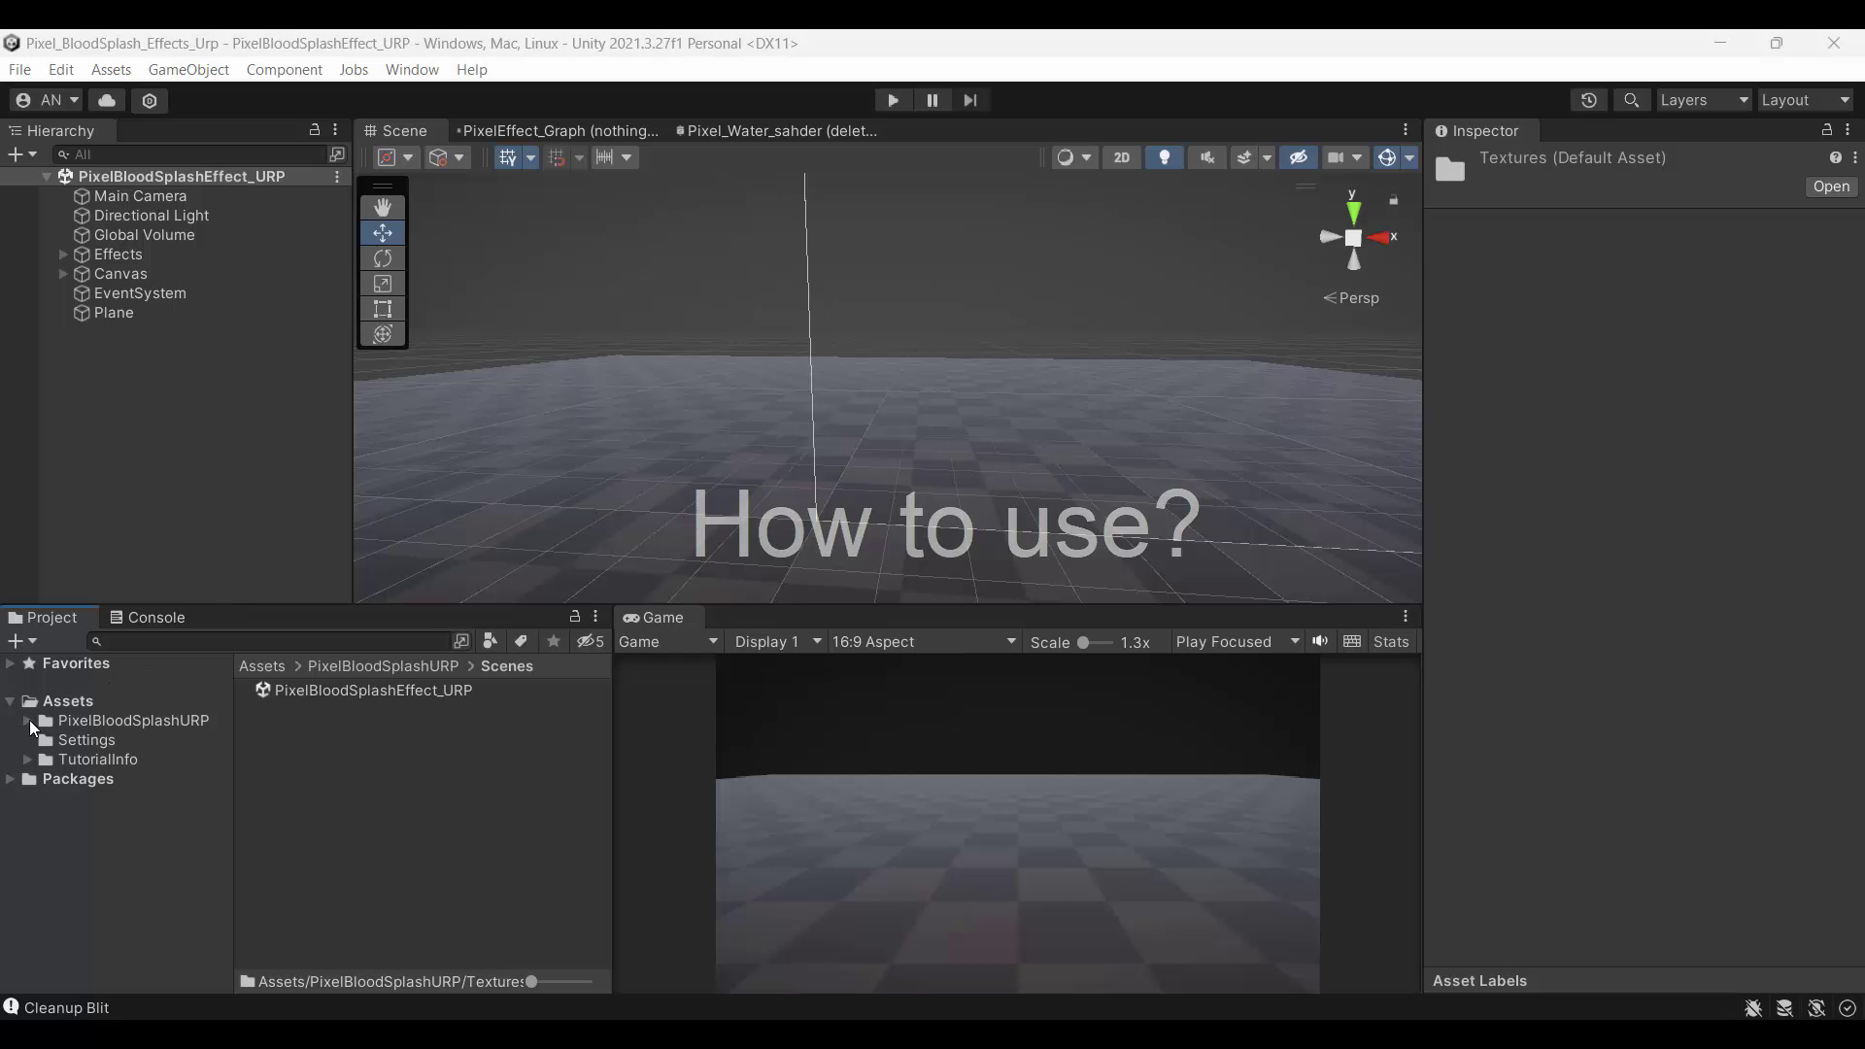Select the Transform tool
The height and width of the screenshot is (1049, 1865).
pyautogui.click(x=383, y=334)
